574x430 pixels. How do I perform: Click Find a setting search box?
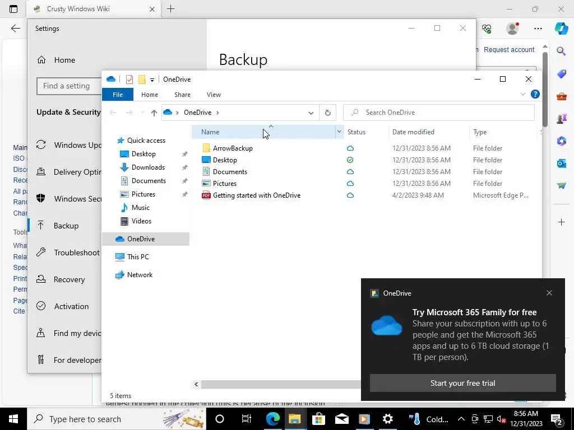(x=69, y=86)
